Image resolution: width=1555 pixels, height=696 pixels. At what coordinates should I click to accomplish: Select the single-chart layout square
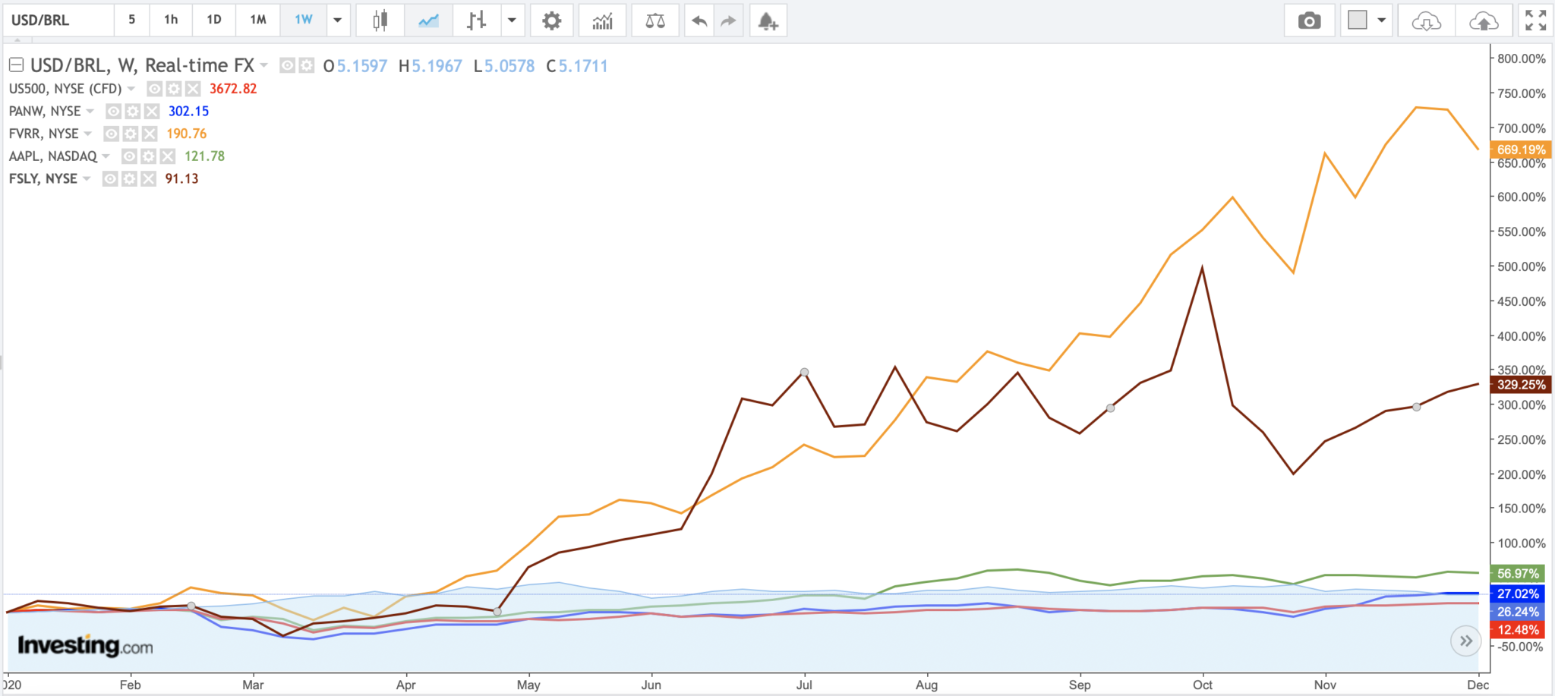pyautogui.click(x=1357, y=20)
